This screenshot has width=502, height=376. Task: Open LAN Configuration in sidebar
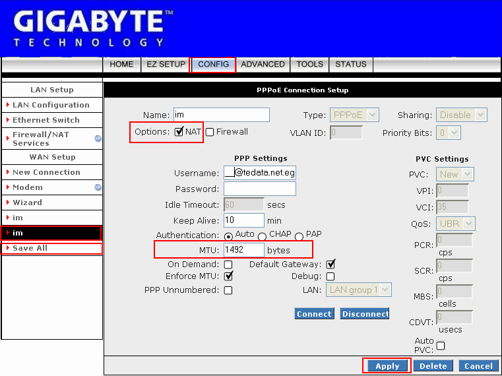(x=52, y=105)
